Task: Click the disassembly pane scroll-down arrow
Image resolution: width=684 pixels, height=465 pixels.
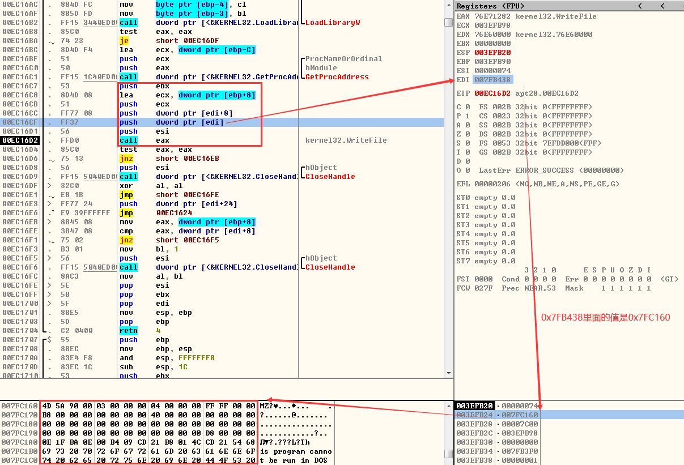Action: point(449,373)
